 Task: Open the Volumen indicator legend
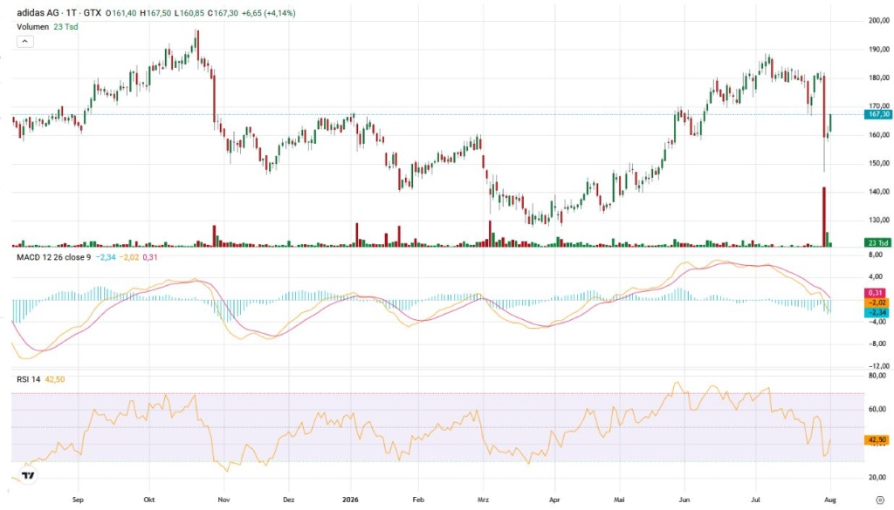tap(32, 27)
